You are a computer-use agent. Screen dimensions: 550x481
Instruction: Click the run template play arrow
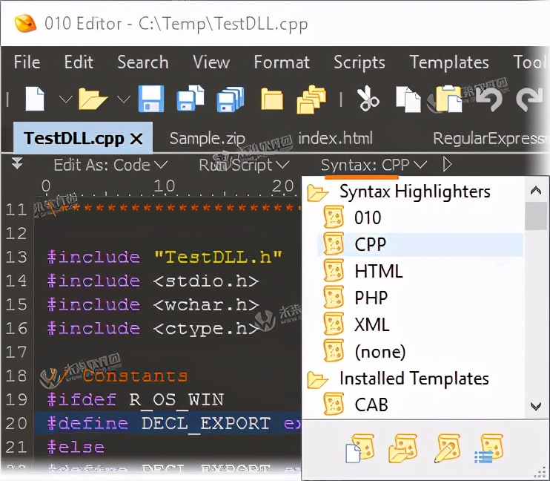(x=447, y=164)
